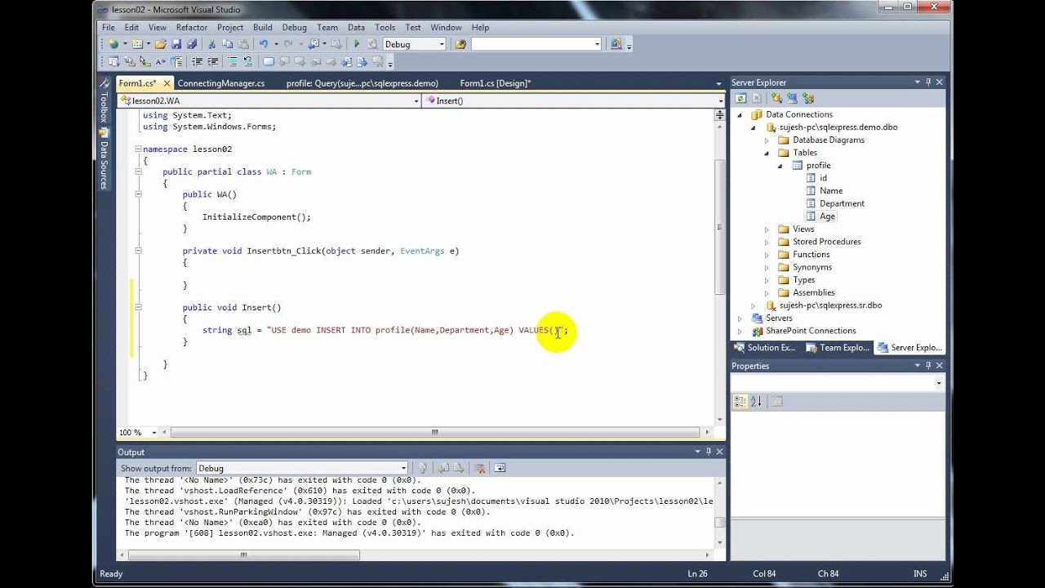Screen dimensions: 1045x588
Task: Start debugging with the green play icon
Action: (357, 44)
